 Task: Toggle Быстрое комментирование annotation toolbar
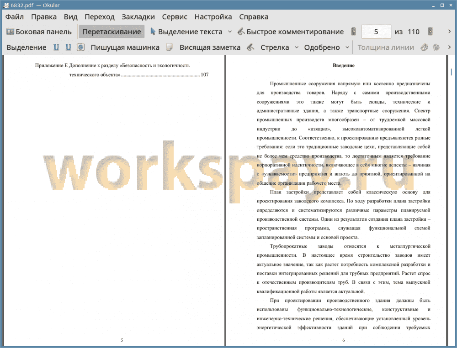coord(291,32)
